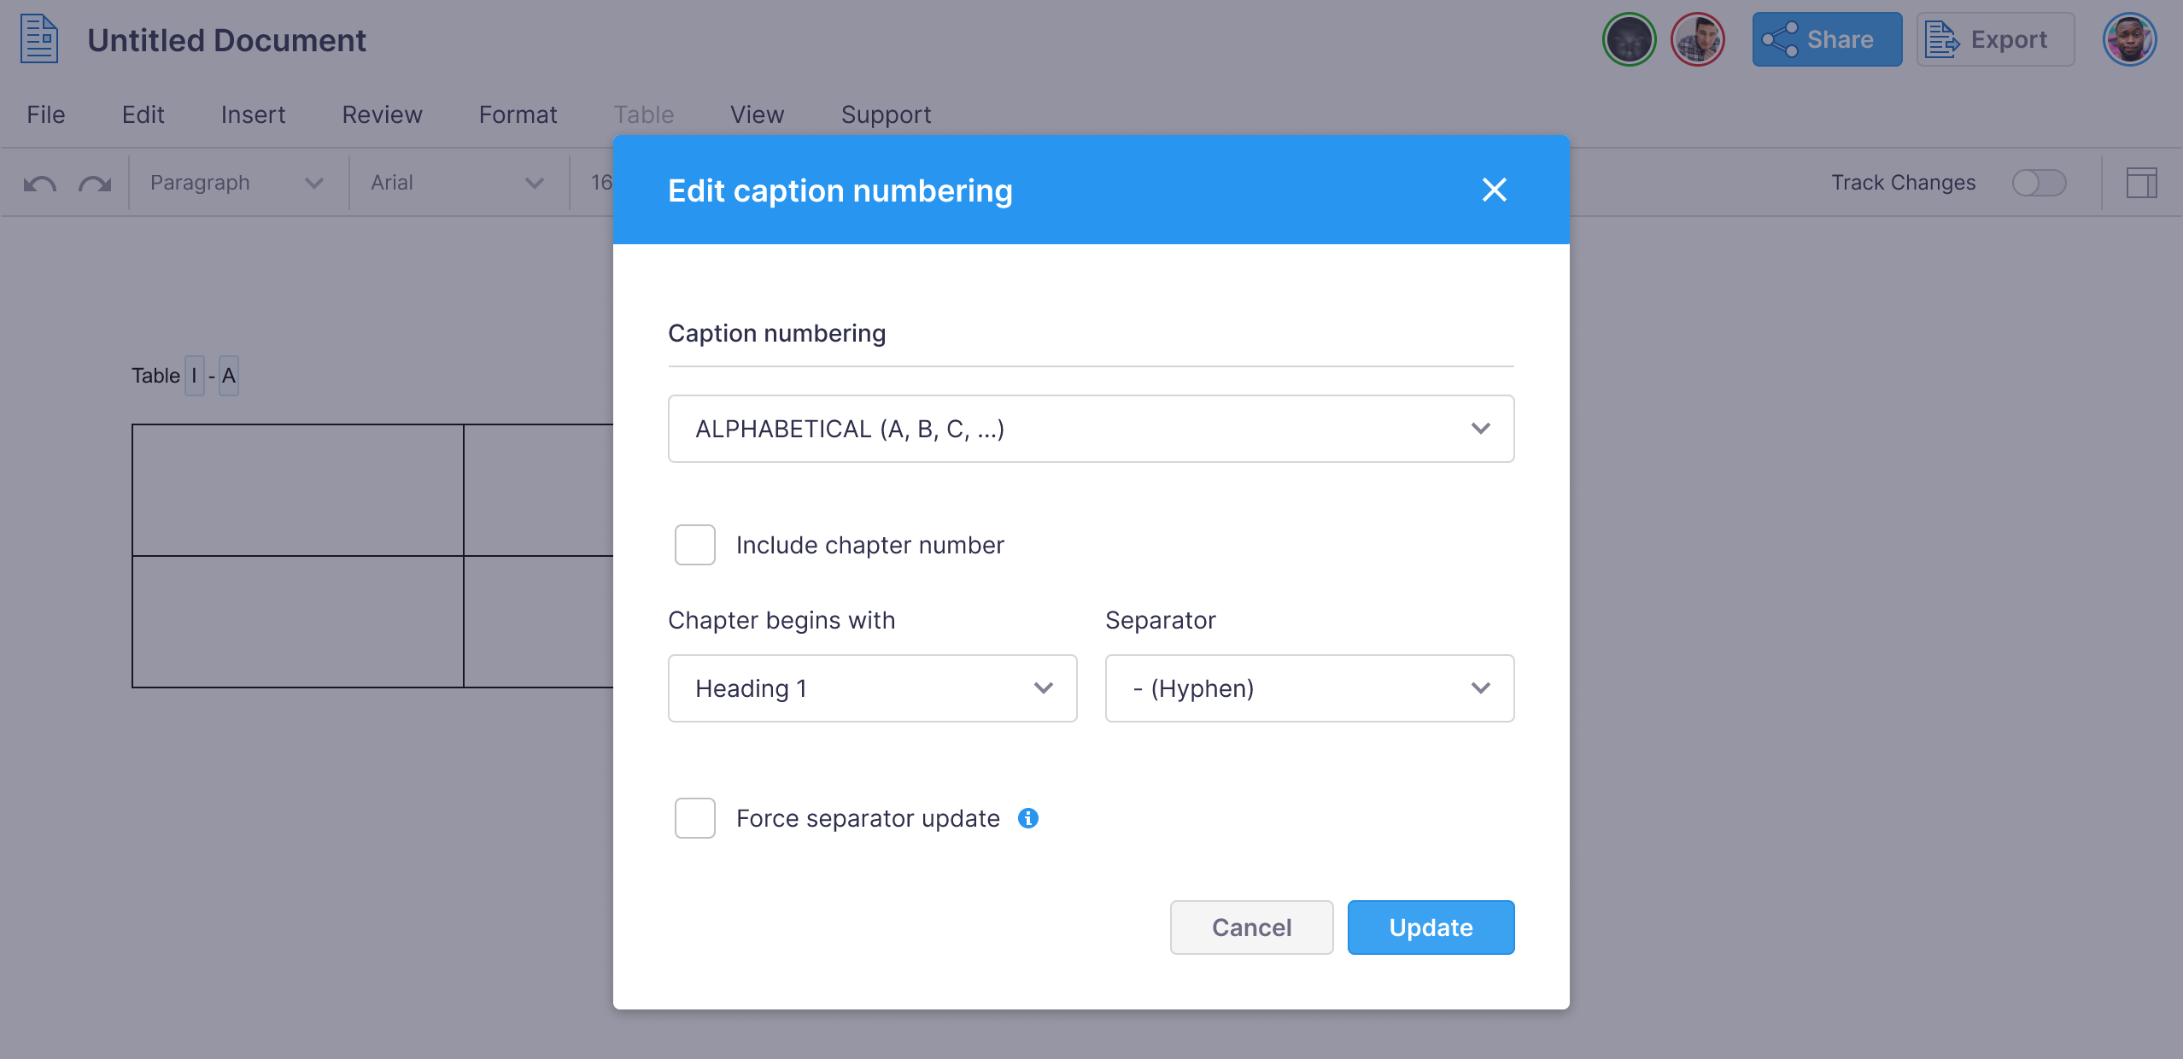Click the green-ringed collaborator avatar
Screen dimensions: 2183x1059
point(1630,39)
